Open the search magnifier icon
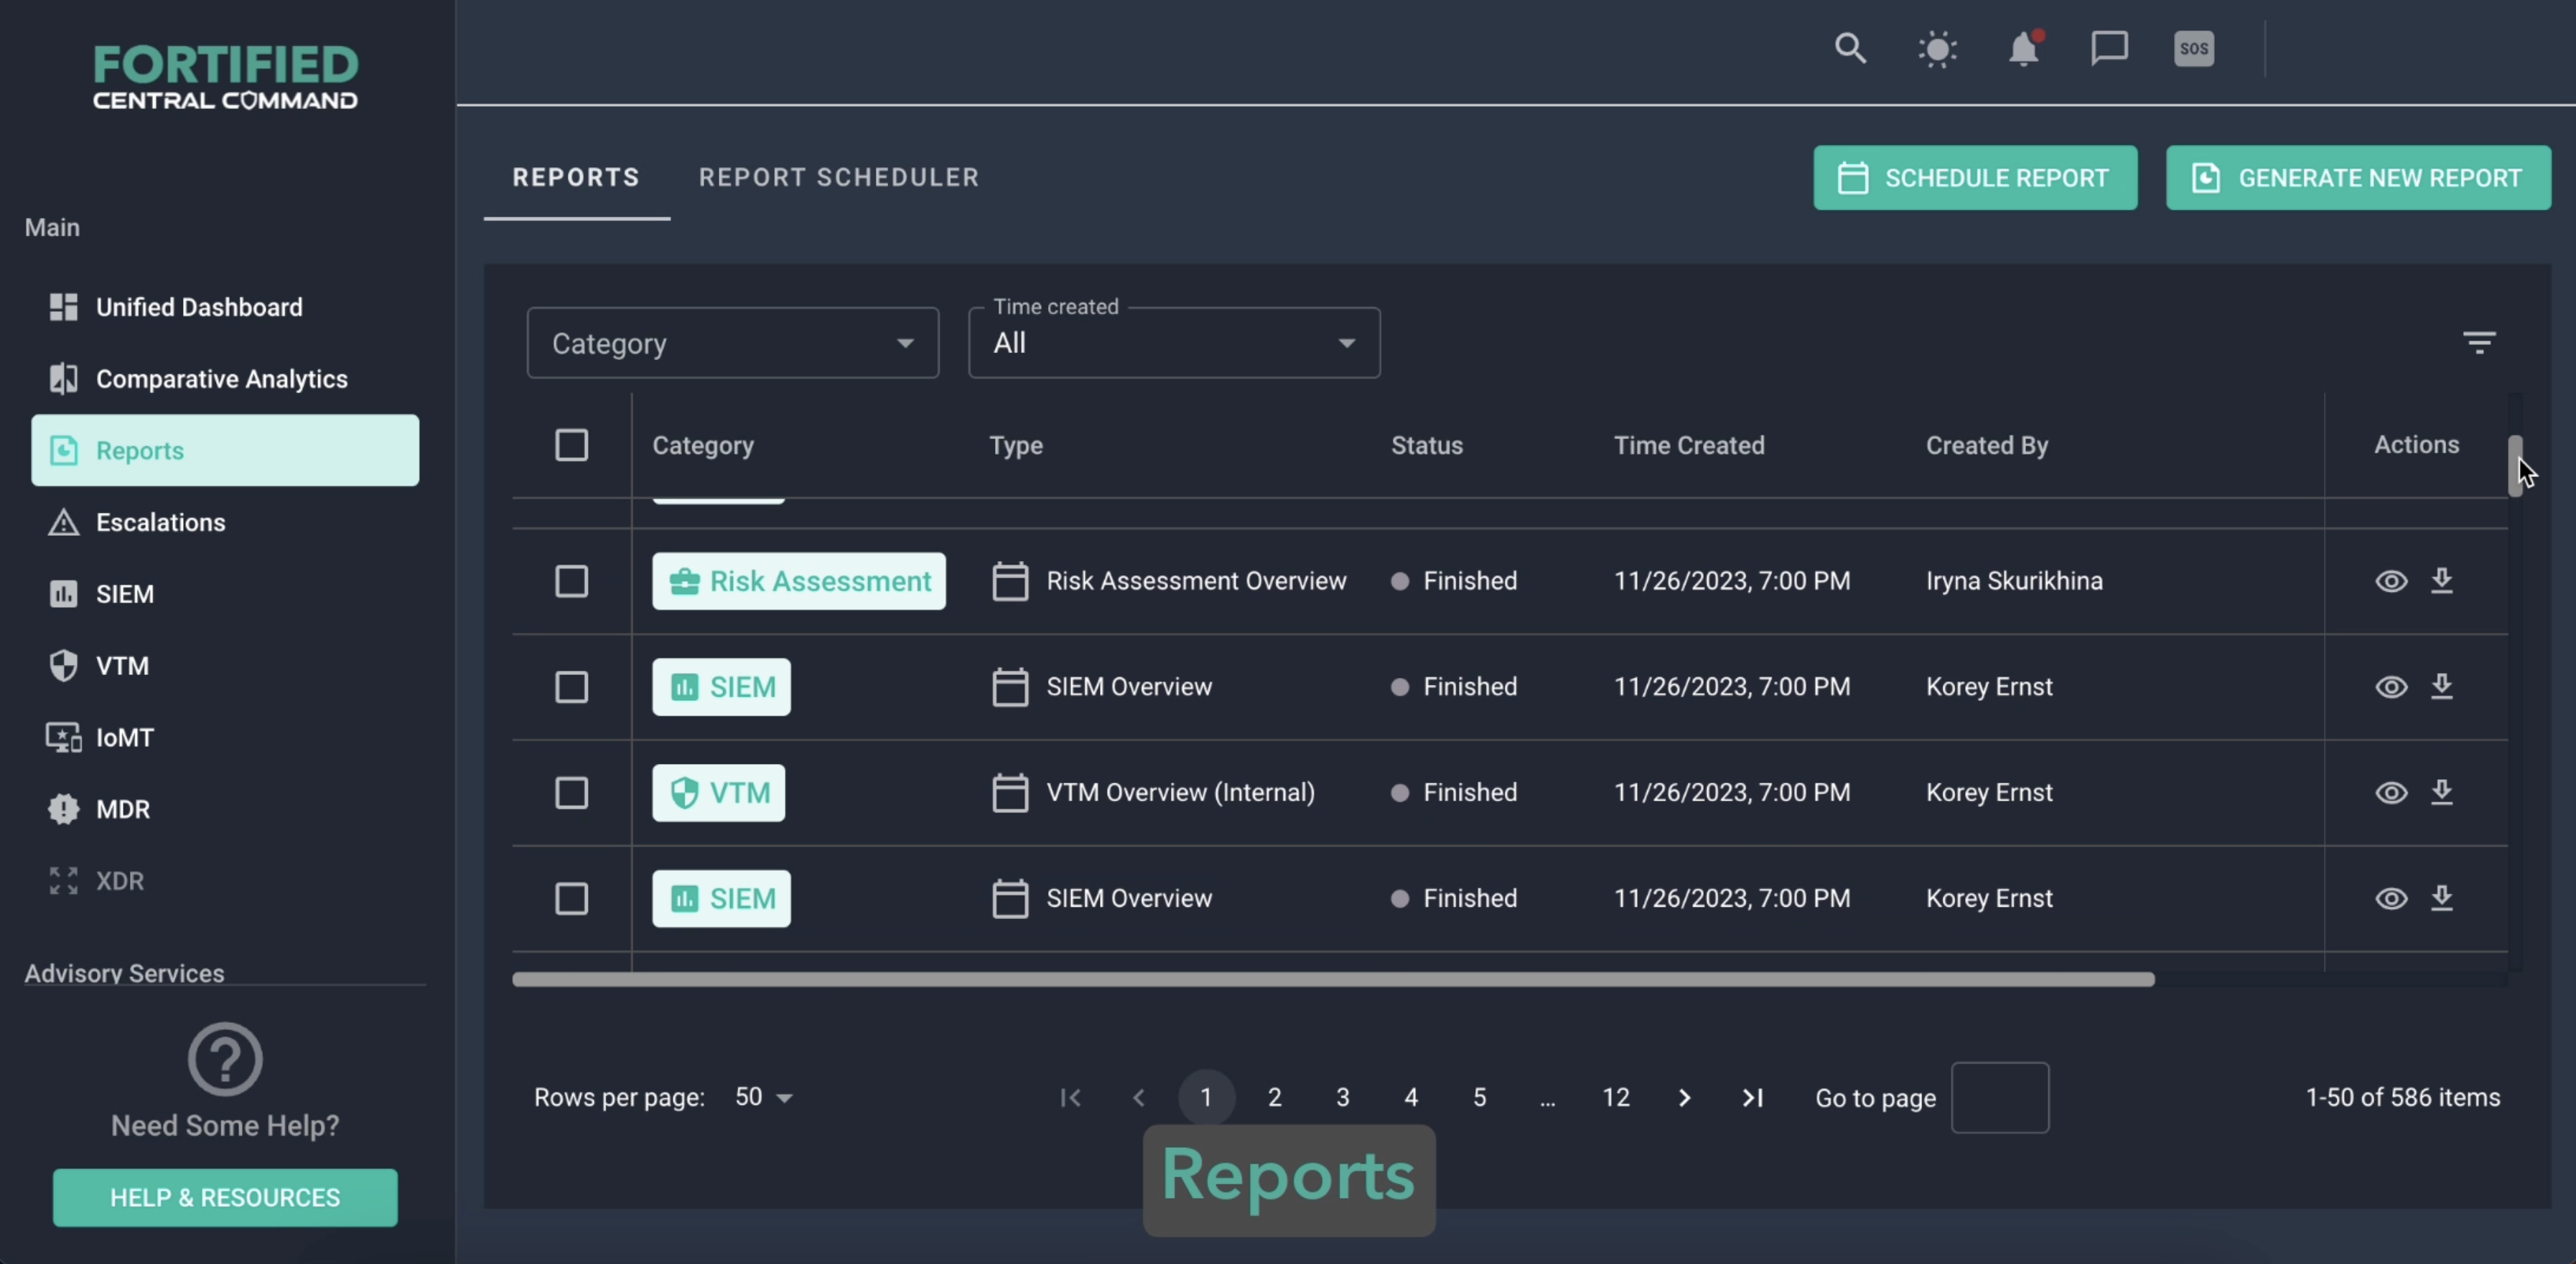 pyautogui.click(x=1850, y=48)
